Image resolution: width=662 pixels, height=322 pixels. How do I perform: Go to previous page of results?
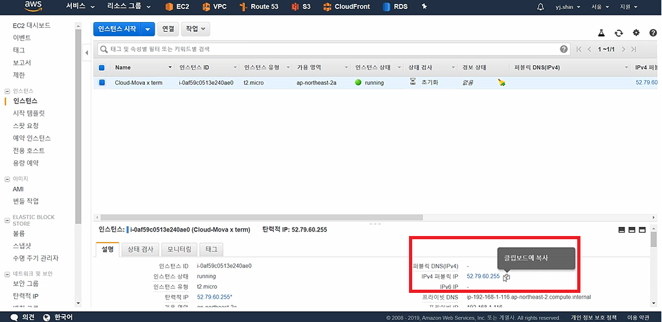(590, 49)
